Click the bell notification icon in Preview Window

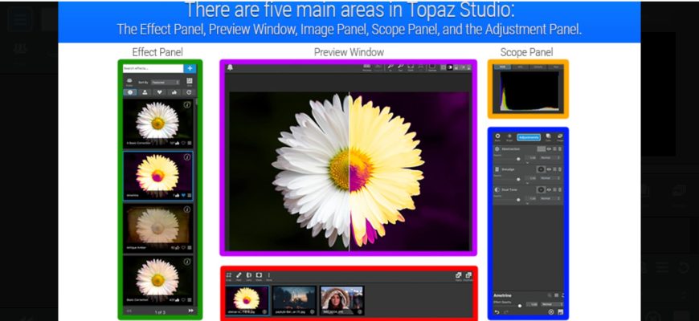[231, 67]
